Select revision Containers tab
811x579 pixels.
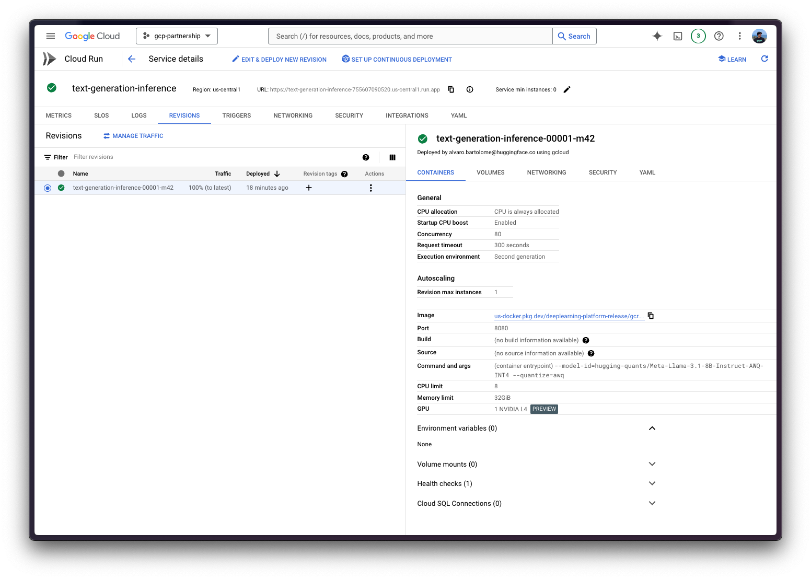[x=436, y=172]
